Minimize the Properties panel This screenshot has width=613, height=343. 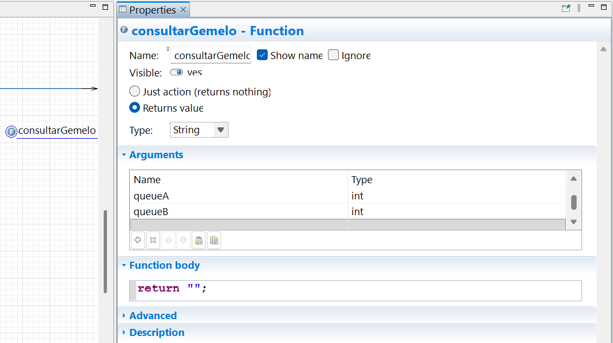click(591, 6)
